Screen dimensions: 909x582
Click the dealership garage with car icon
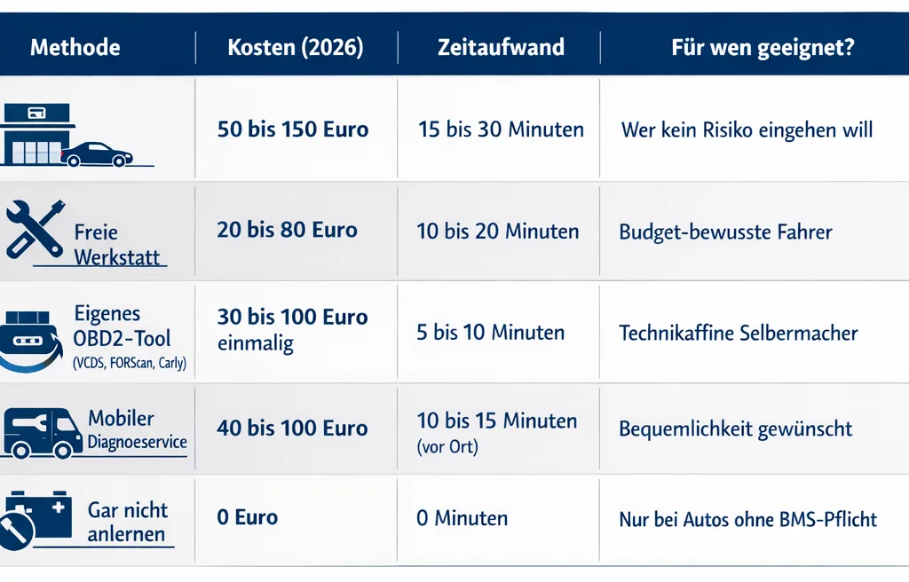pyautogui.click(x=67, y=136)
